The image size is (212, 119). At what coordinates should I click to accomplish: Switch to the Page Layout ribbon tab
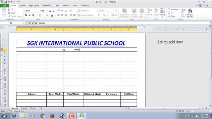(34, 6)
